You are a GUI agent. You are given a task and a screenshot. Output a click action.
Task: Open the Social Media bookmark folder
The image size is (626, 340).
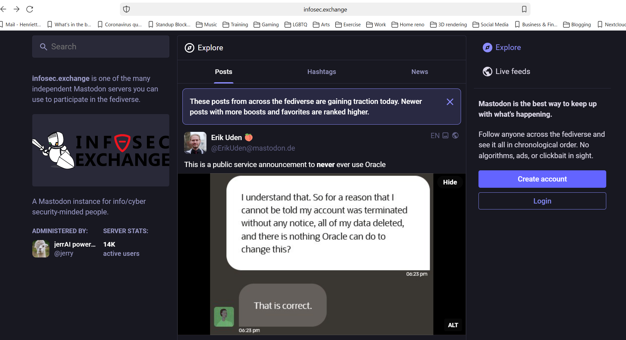pyautogui.click(x=491, y=24)
